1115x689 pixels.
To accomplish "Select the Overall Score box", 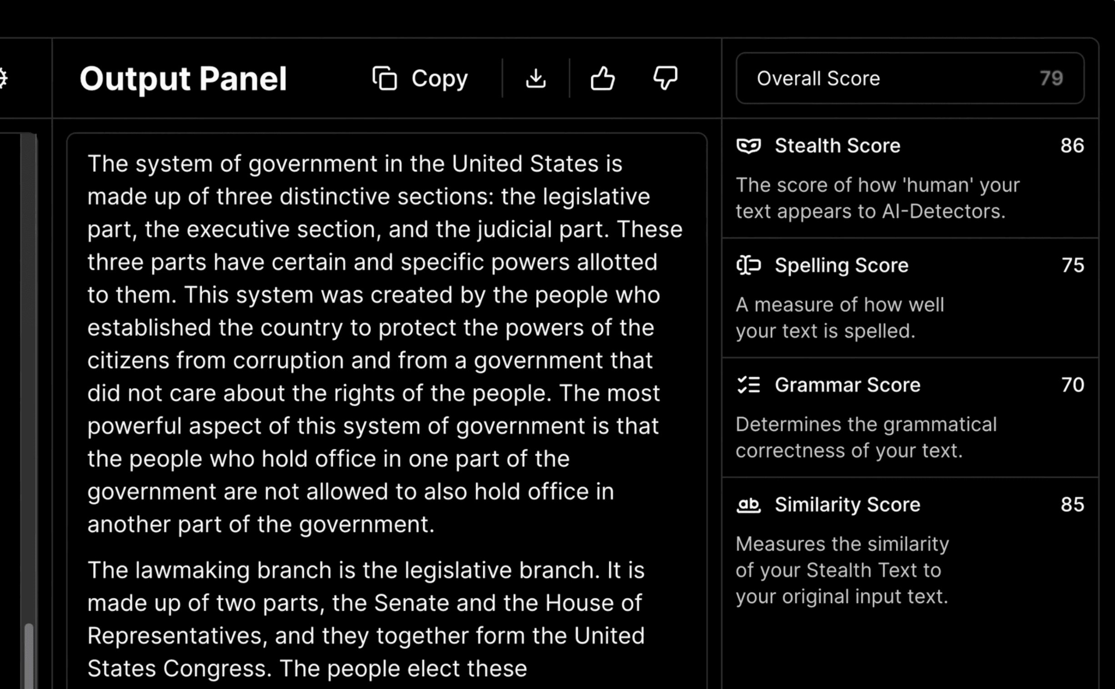I will pos(909,78).
